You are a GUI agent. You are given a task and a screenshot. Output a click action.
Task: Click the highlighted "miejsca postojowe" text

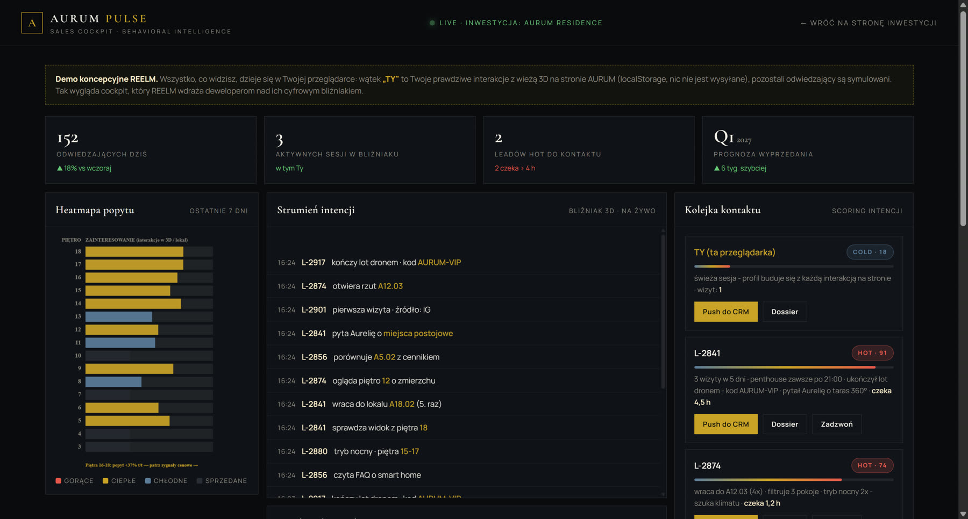[x=418, y=334]
